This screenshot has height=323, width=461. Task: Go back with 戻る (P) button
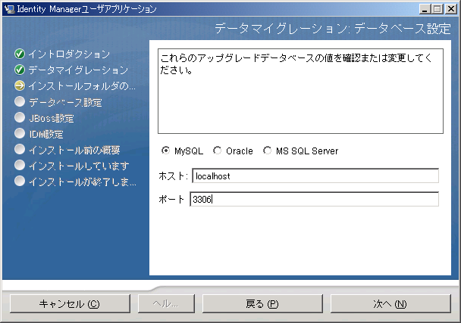262,303
